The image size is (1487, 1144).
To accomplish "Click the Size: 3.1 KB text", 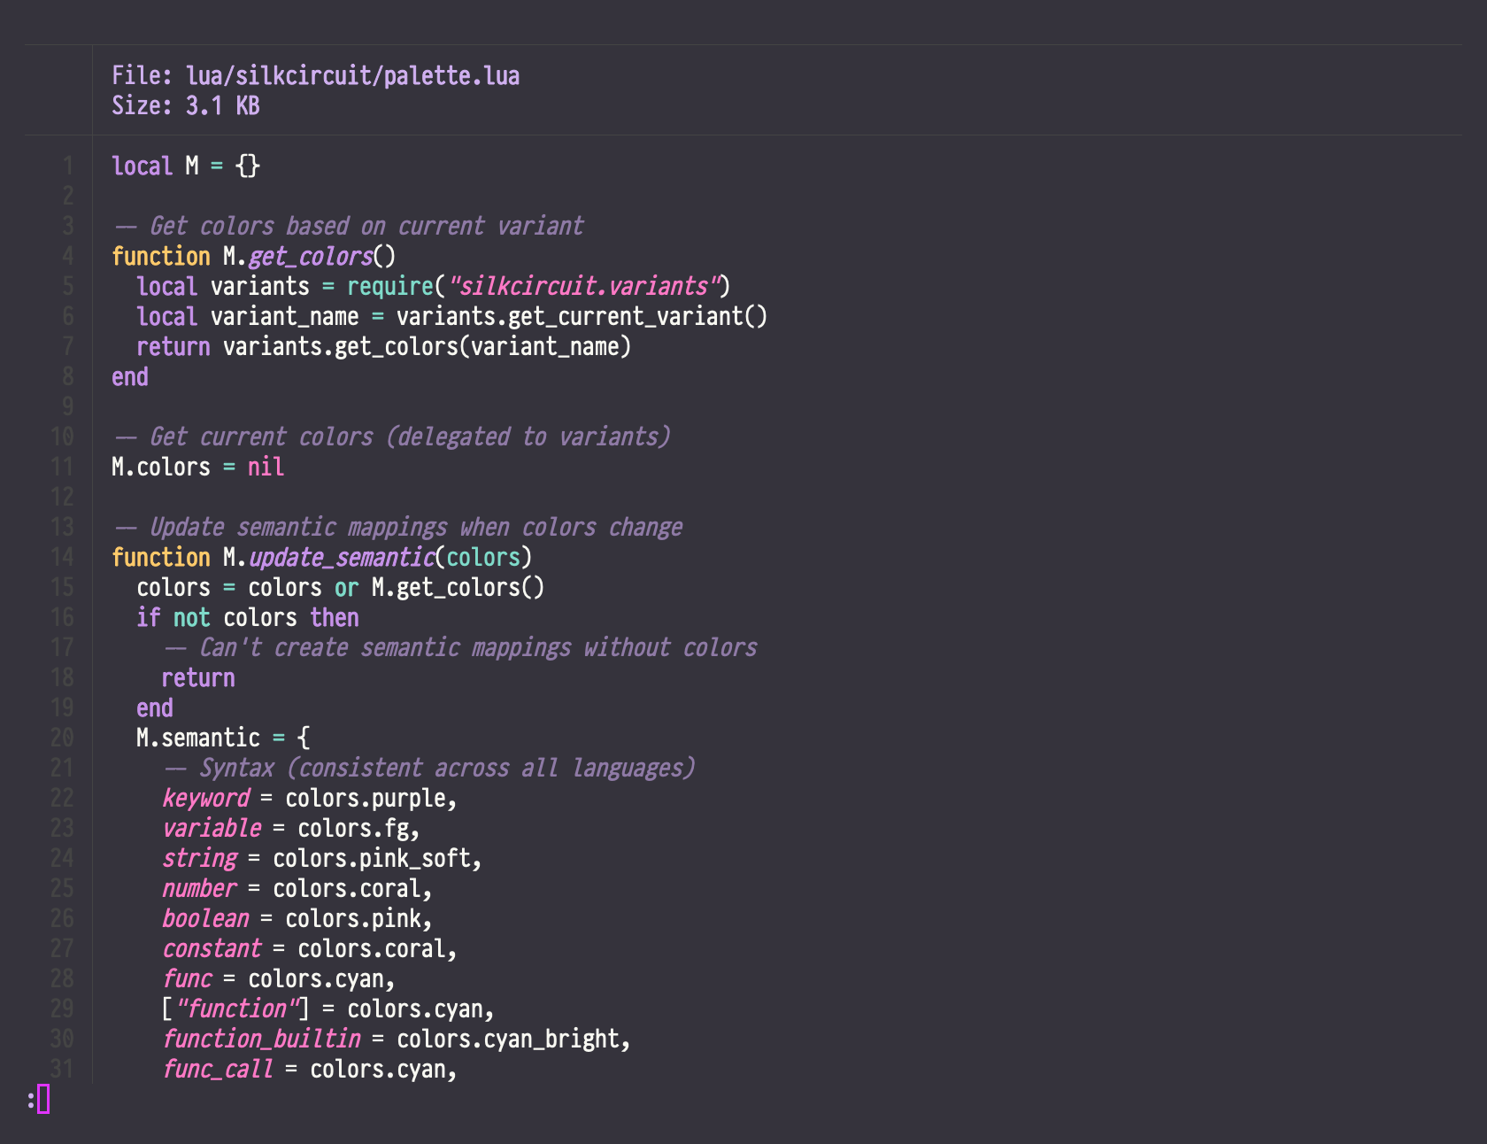I will (186, 106).
